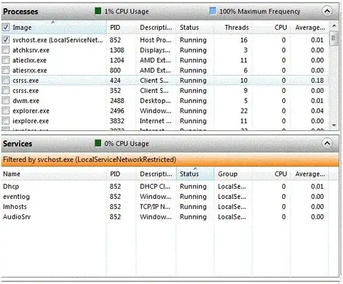Click the orange Filtered by svchost.exe banner
343x284 pixels.
[x=170, y=159]
